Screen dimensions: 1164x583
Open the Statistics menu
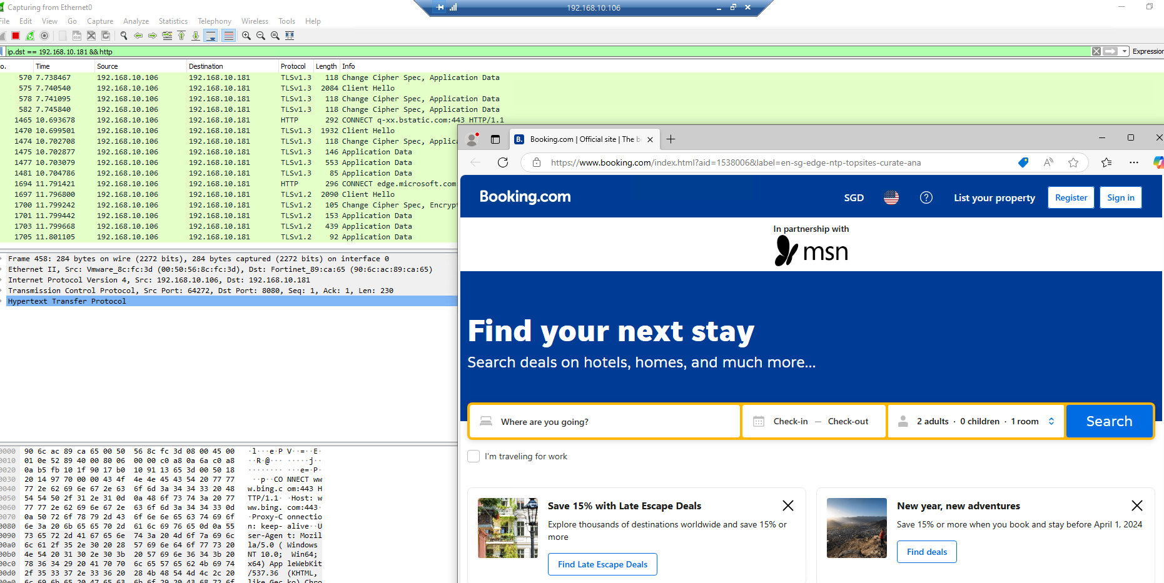173,21
